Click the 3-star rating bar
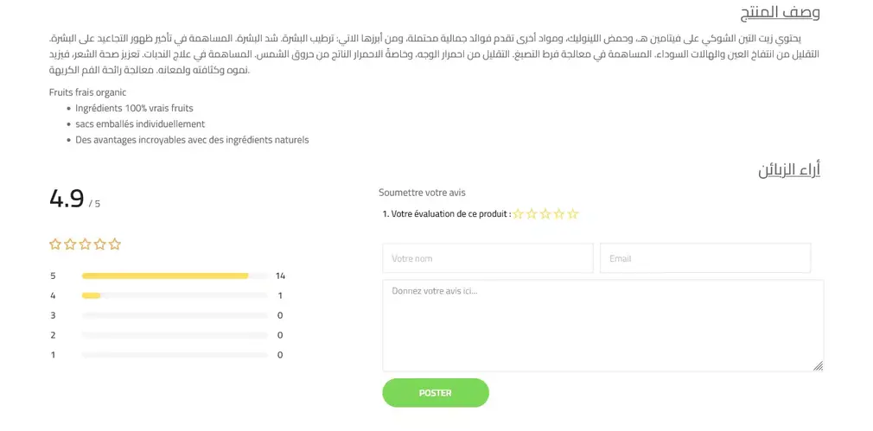 (175, 316)
